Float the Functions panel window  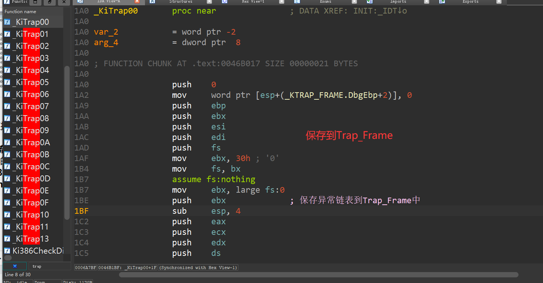[35, 2]
